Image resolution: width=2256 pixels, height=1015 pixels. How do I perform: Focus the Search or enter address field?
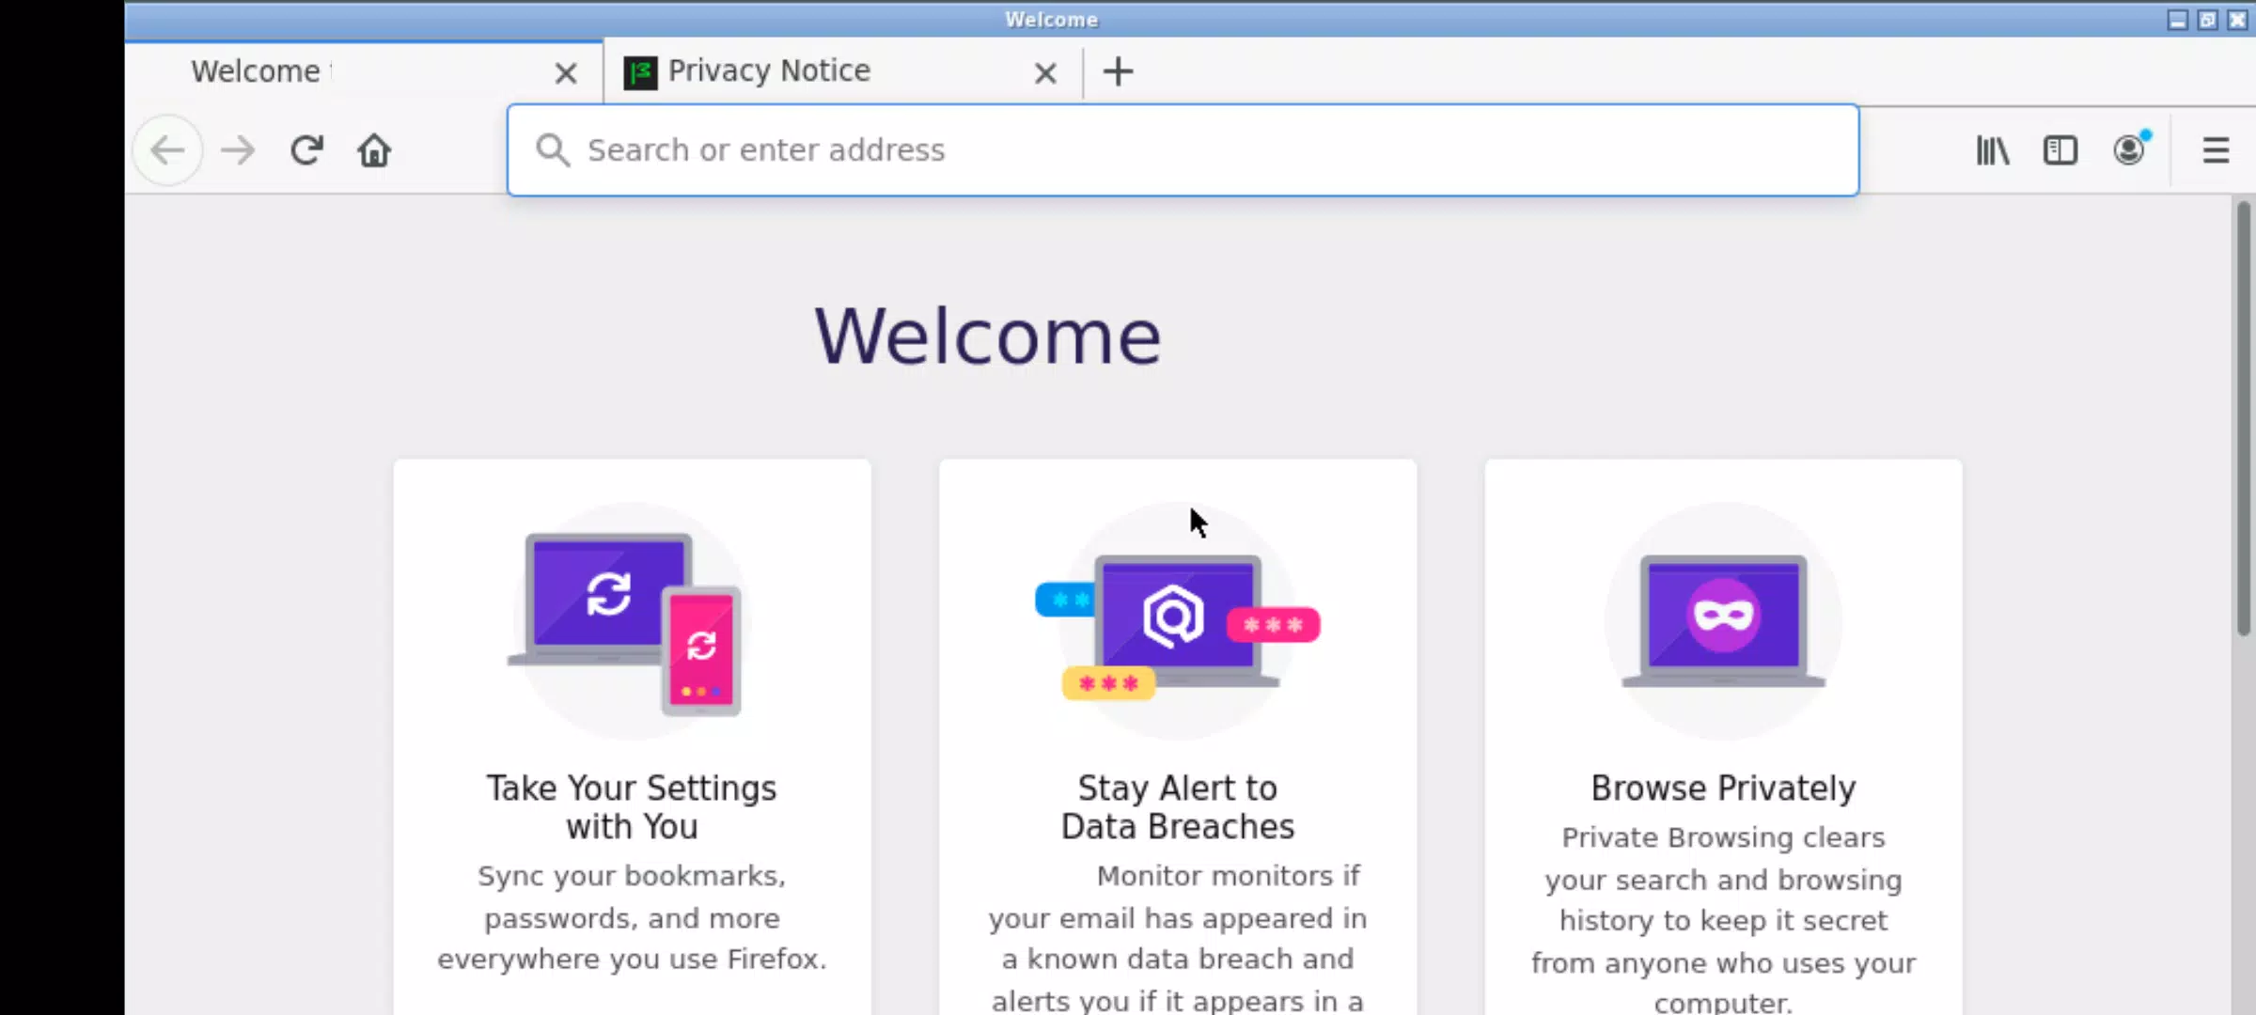pyautogui.click(x=1183, y=150)
